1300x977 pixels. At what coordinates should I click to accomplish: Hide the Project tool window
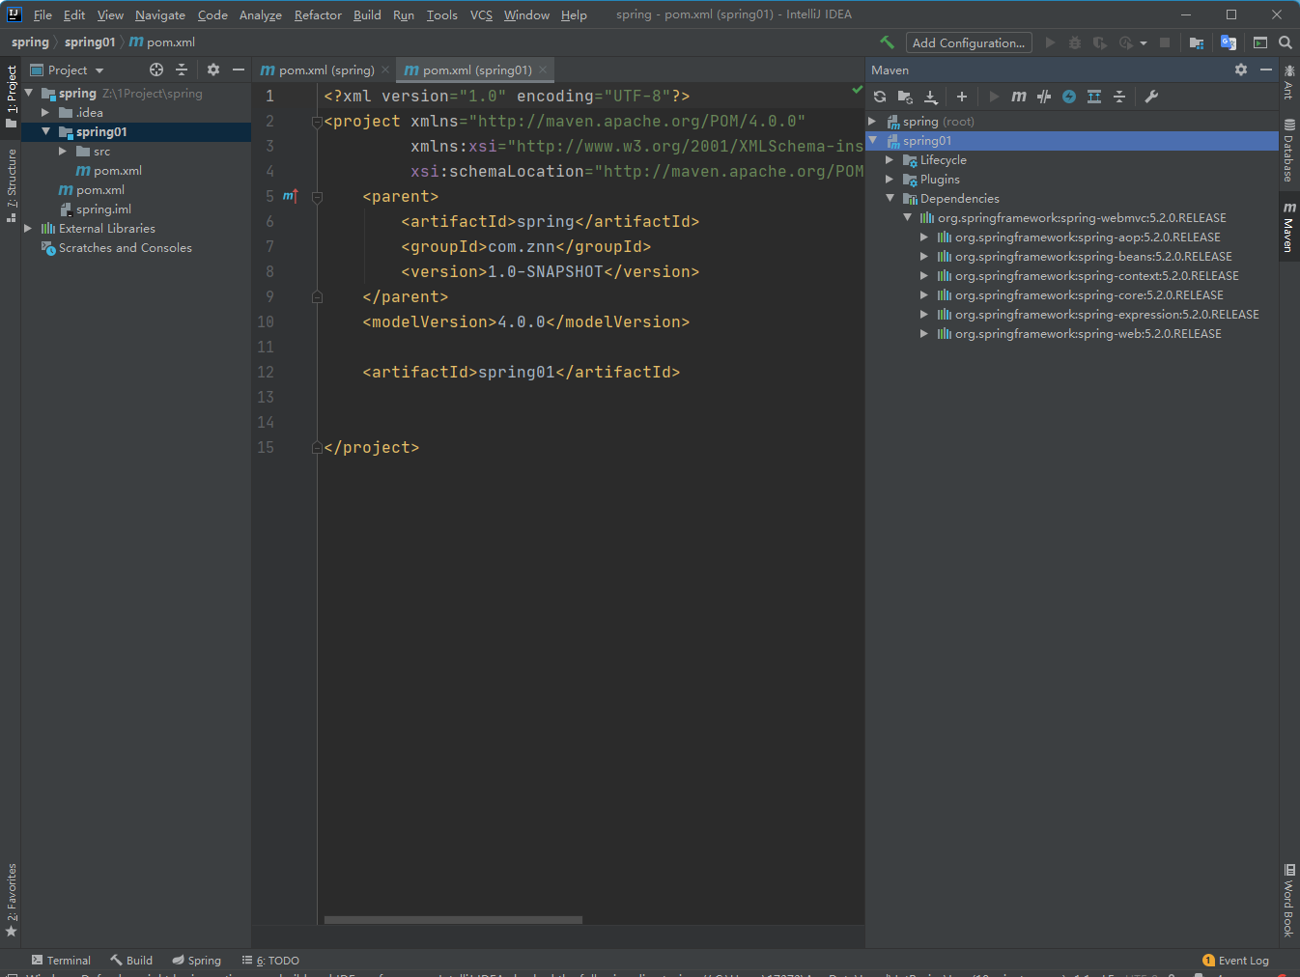(x=239, y=70)
